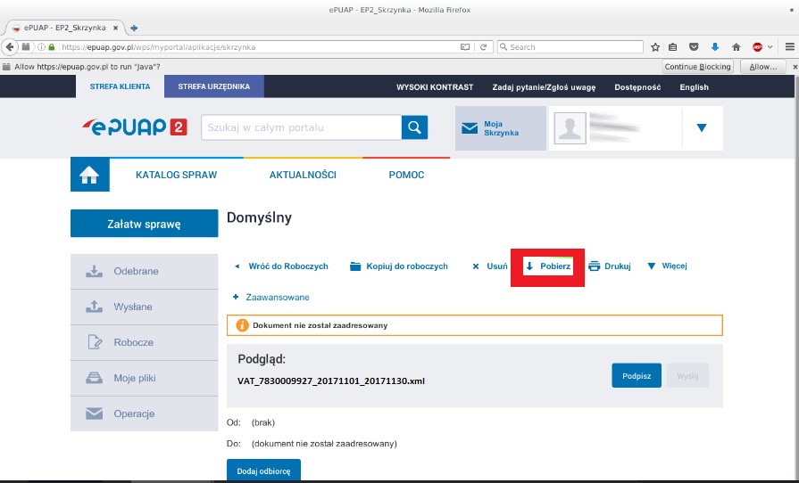Download document with Pobierz

(547, 266)
